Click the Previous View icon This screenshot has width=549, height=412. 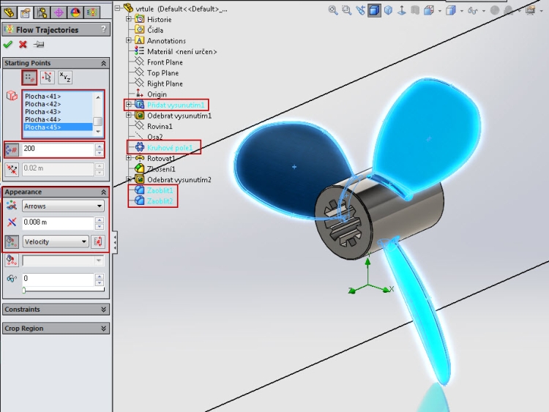click(x=360, y=10)
